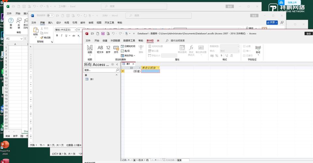
Task: Switch to Access 创建 tab
Action: (x=105, y=40)
